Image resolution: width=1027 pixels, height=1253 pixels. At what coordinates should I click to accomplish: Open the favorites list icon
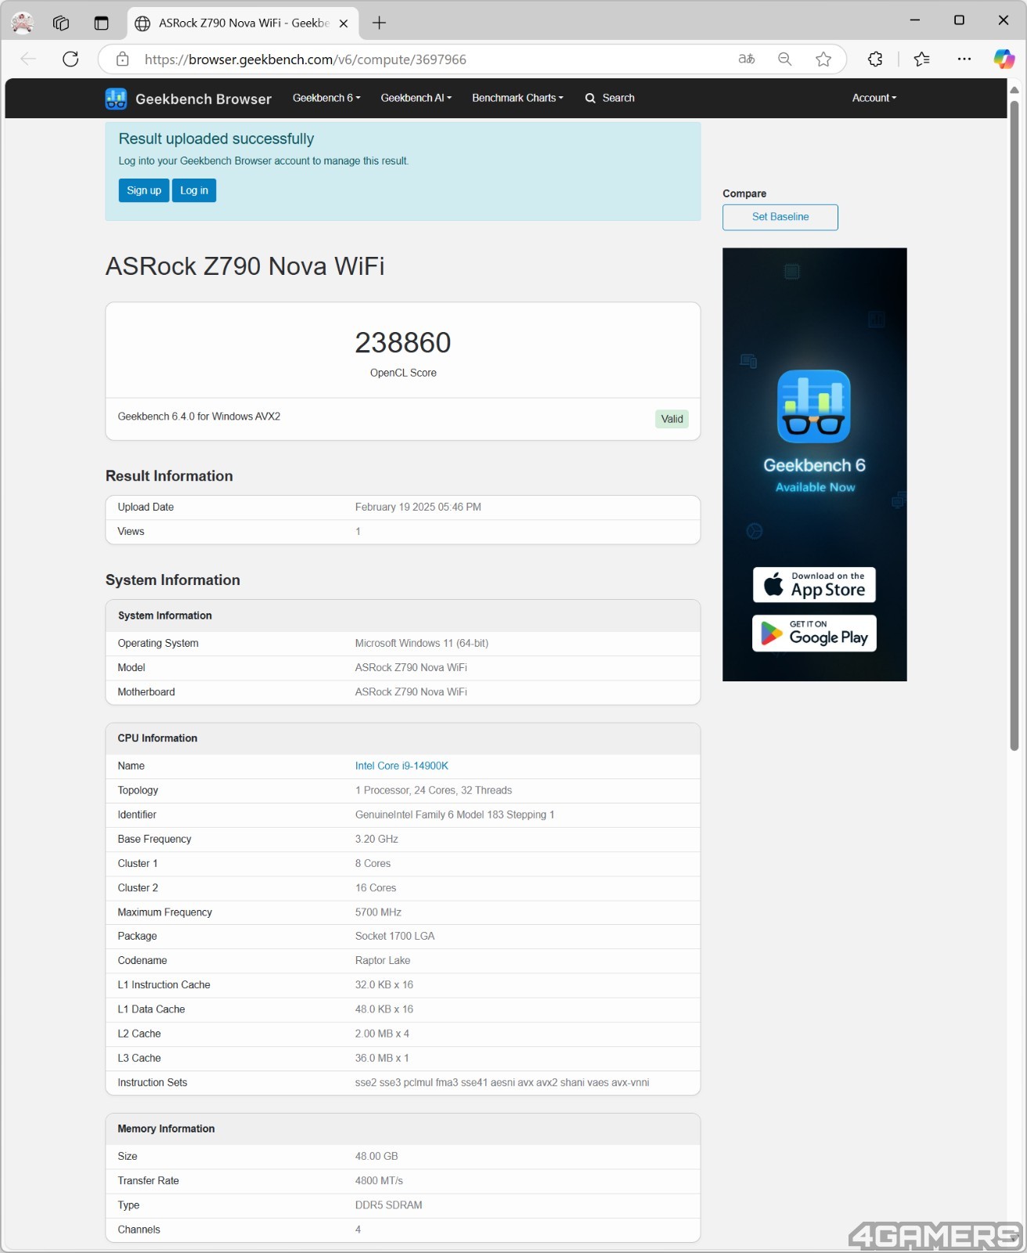click(922, 59)
